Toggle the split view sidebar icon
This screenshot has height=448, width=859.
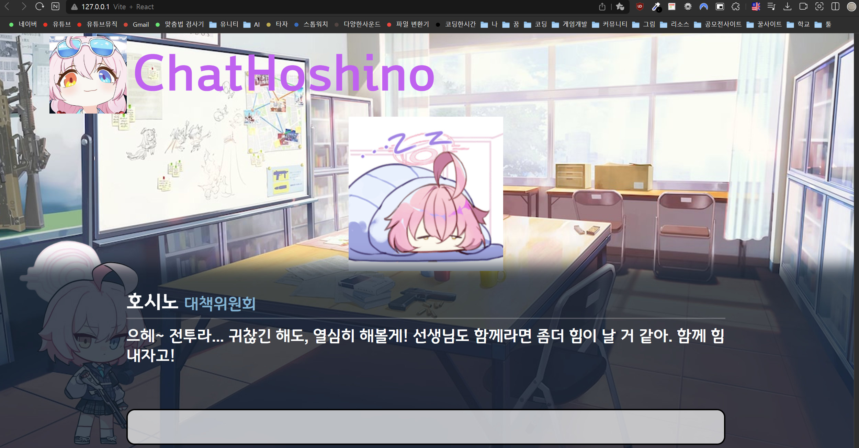(x=835, y=7)
